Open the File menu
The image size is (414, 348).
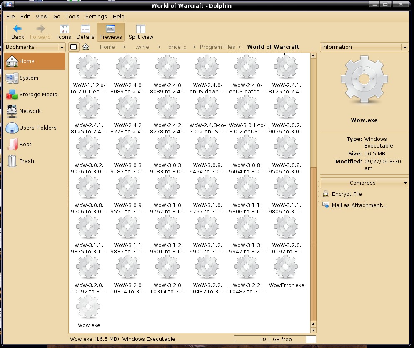(10, 17)
